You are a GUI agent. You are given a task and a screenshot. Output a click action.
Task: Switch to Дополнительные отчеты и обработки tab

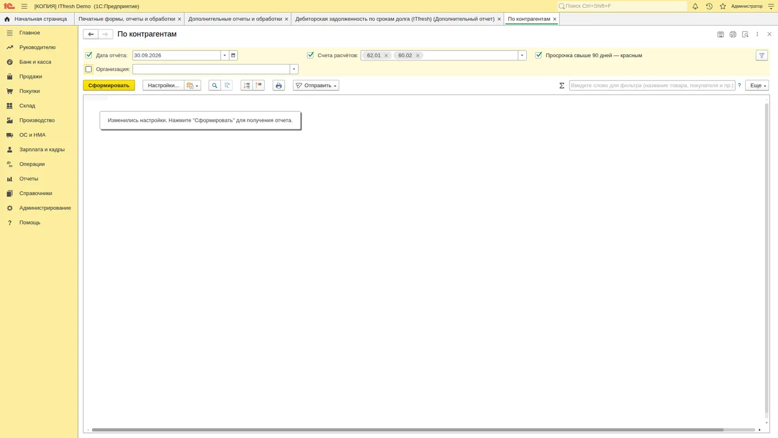pyautogui.click(x=235, y=19)
